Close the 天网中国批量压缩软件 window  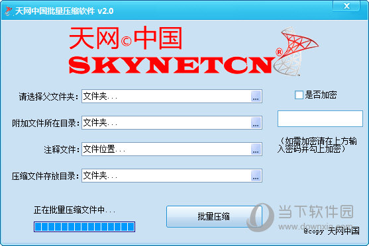pyautogui.click(x=346, y=6)
